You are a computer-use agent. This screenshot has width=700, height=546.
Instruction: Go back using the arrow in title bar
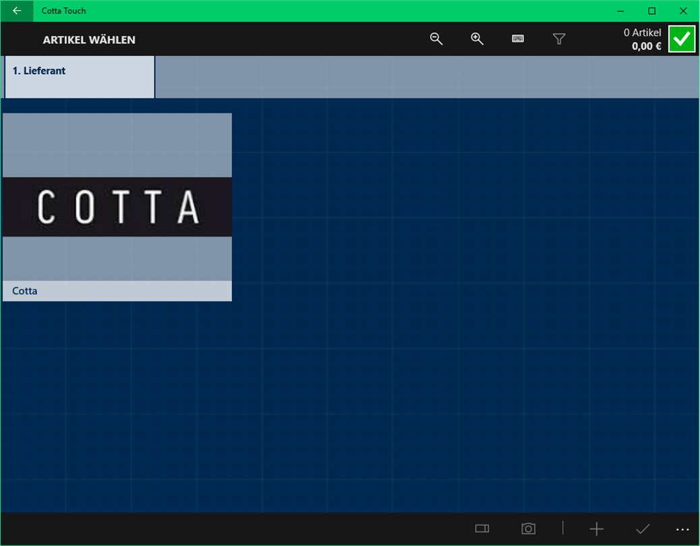point(16,11)
